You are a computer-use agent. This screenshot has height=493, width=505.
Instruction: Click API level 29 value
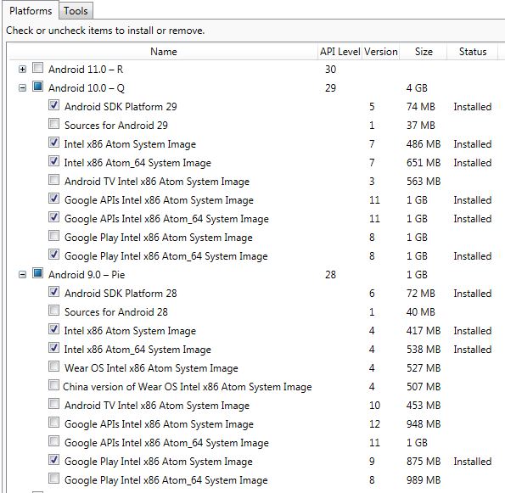(x=330, y=88)
